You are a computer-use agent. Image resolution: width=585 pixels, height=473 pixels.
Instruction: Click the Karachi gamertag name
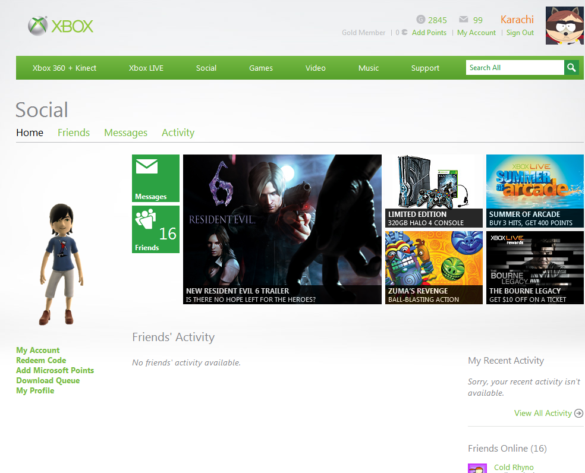tap(517, 20)
